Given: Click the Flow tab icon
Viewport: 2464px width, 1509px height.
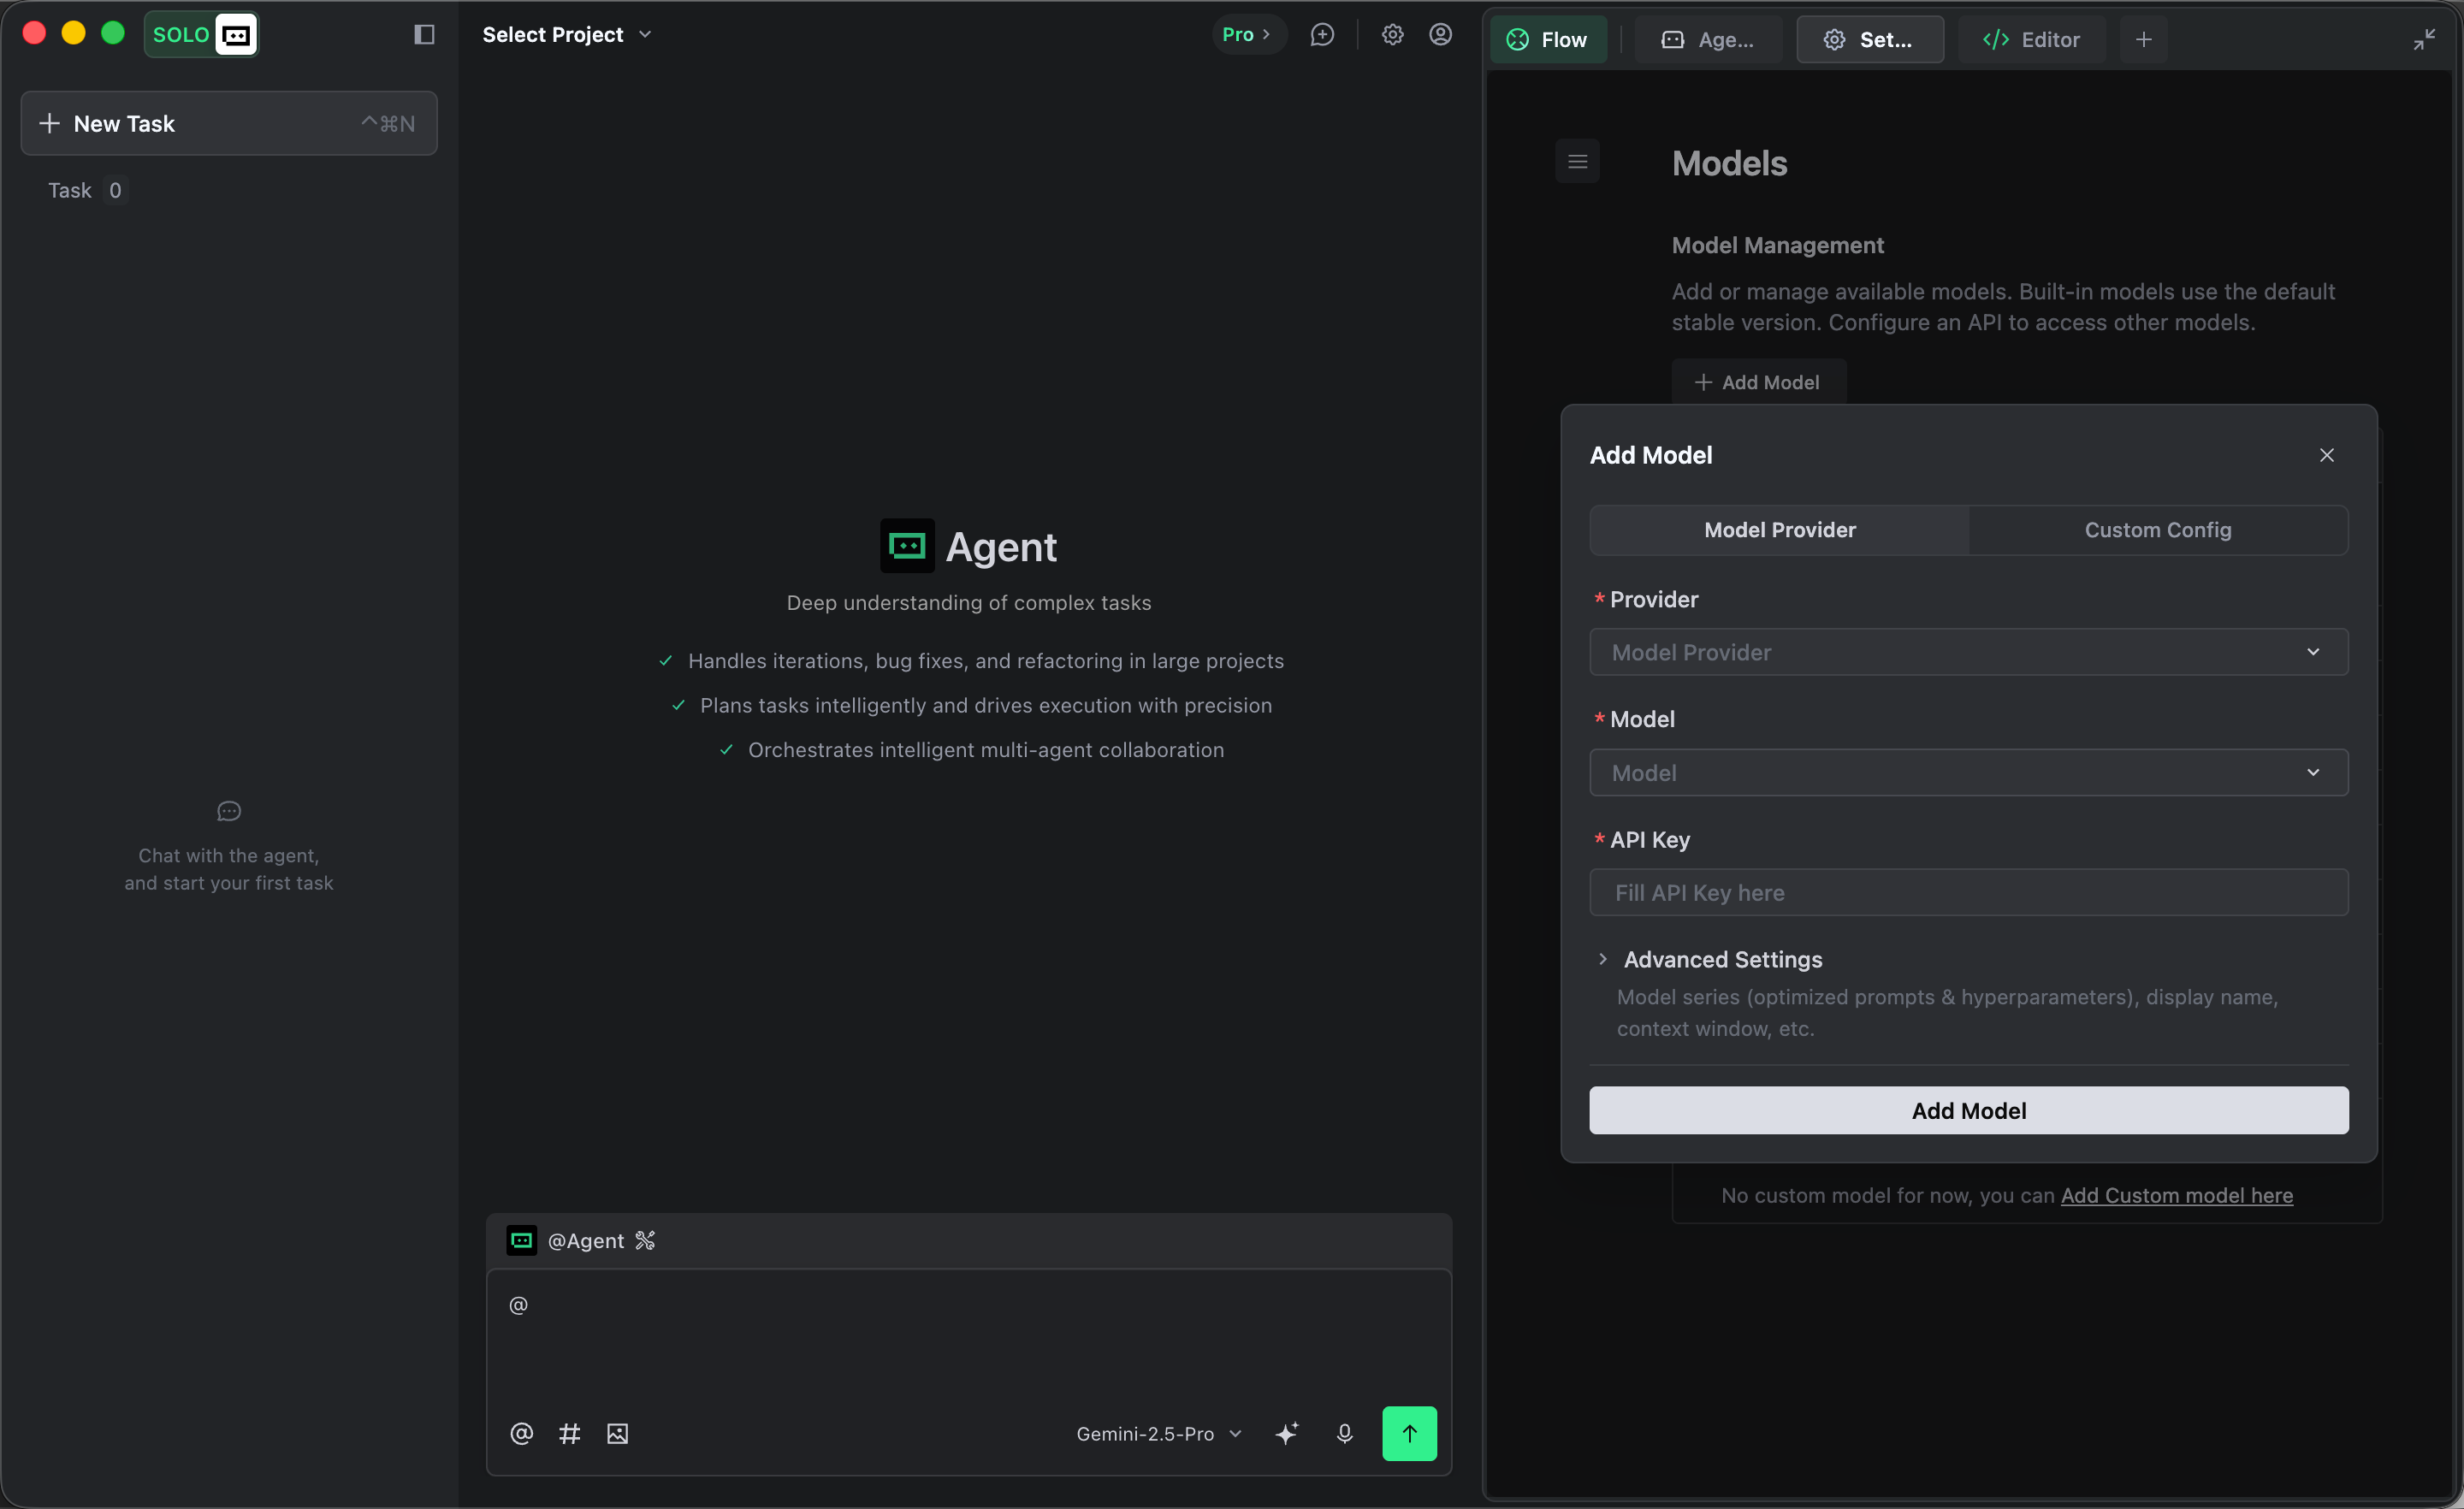Looking at the screenshot, I should pyautogui.click(x=1517, y=40).
